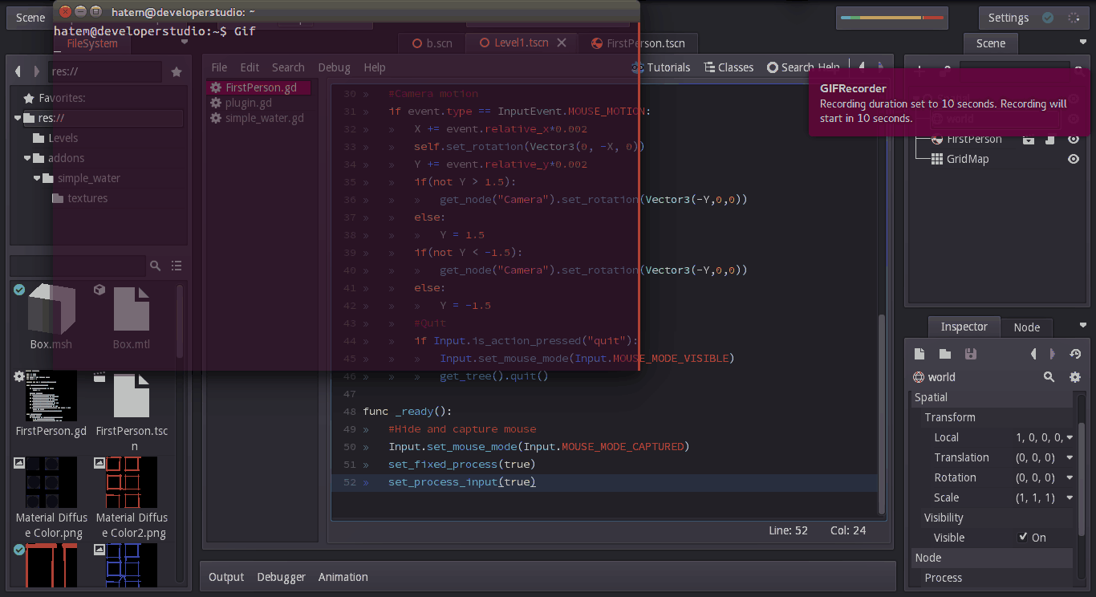Go to previous edited object in Inspector

point(1034,354)
